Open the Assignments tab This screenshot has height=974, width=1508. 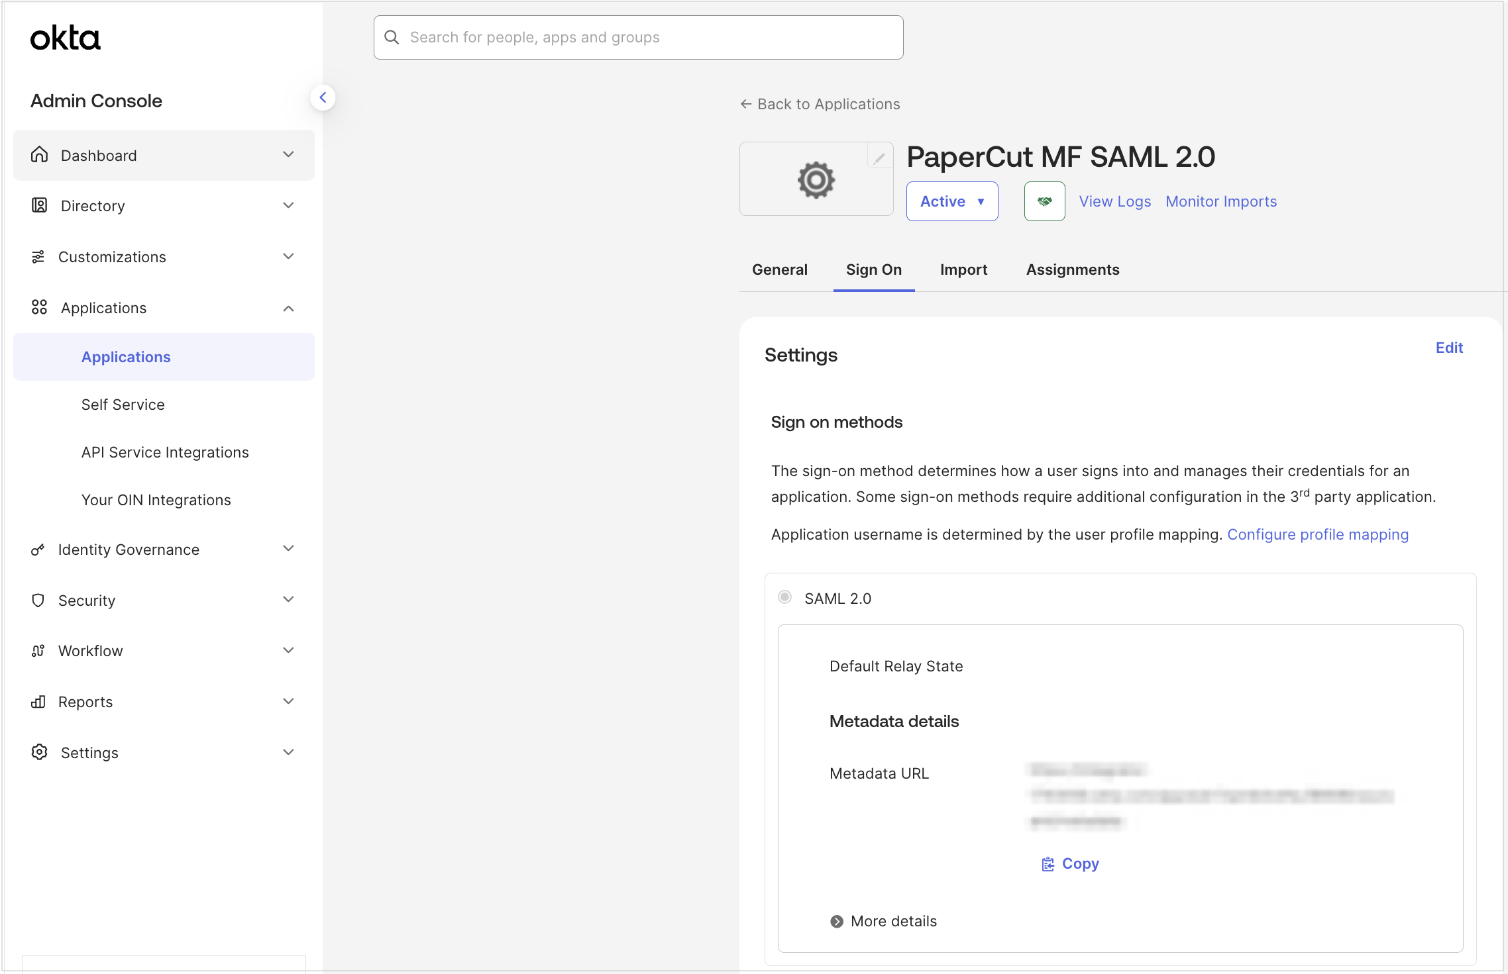tap(1073, 269)
